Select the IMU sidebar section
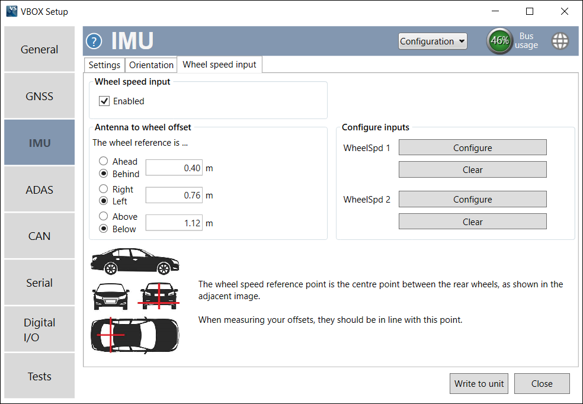 40,143
